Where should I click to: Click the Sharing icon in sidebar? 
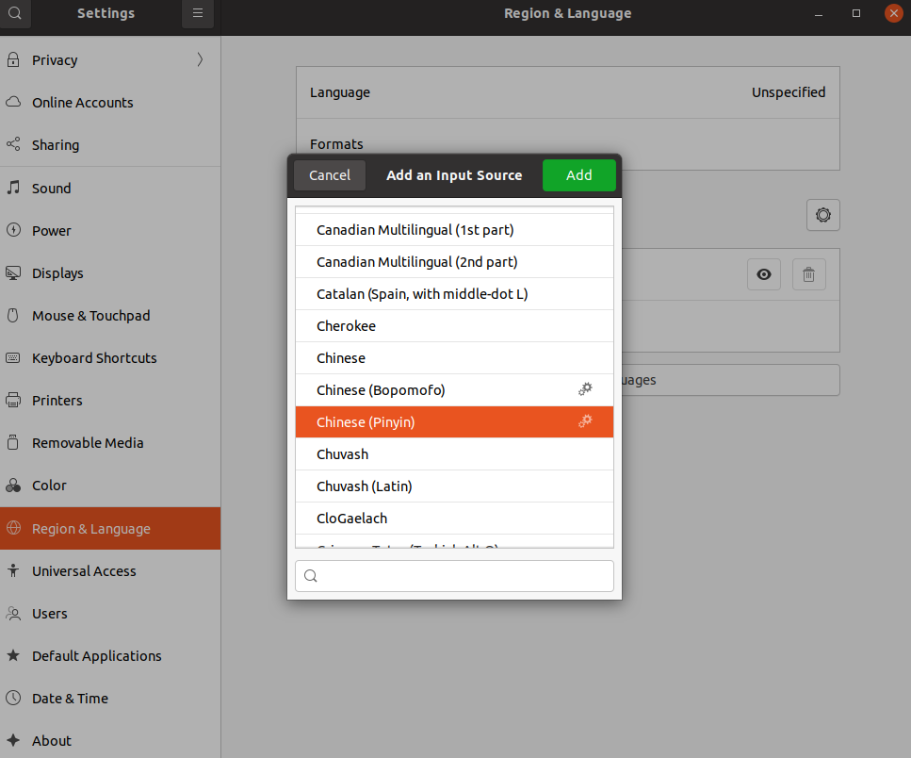click(13, 144)
